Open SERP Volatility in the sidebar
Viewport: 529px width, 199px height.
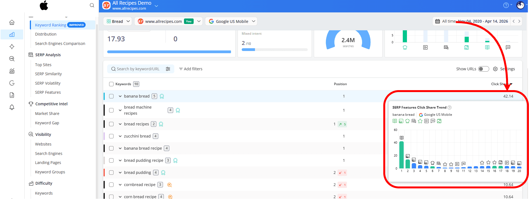pos(48,83)
